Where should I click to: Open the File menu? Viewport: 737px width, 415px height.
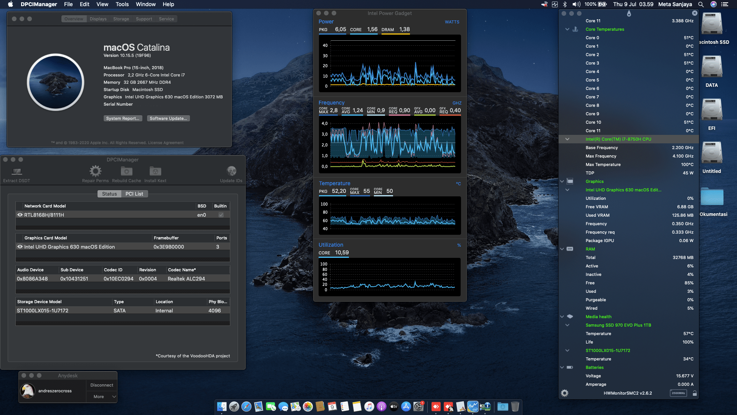pos(68,4)
